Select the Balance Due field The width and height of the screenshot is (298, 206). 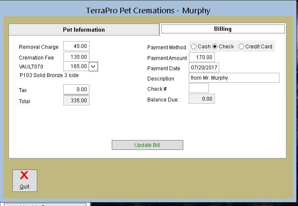click(202, 99)
